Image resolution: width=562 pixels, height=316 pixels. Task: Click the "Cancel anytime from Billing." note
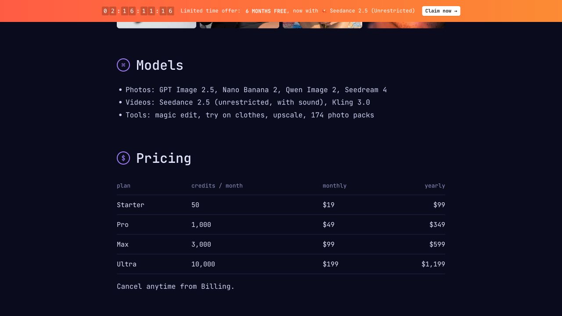click(x=176, y=287)
